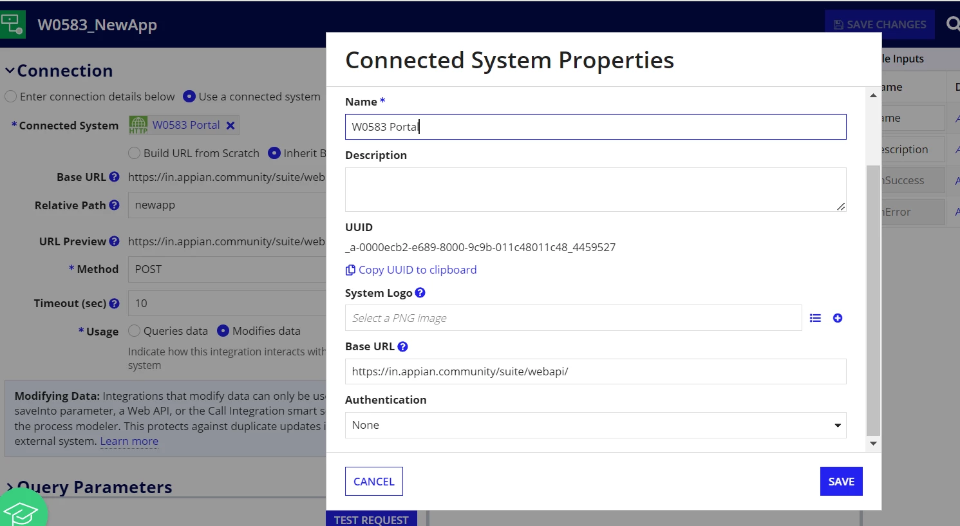Click the Description field resize handle
Image resolution: width=960 pixels, height=526 pixels.
pos(841,207)
